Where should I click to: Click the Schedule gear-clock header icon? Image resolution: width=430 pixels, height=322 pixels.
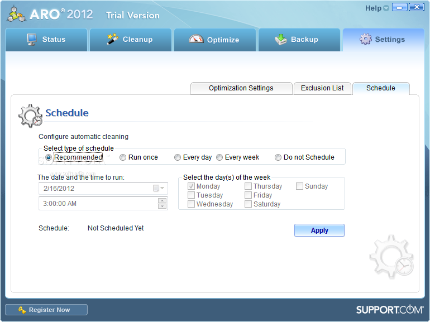31,116
